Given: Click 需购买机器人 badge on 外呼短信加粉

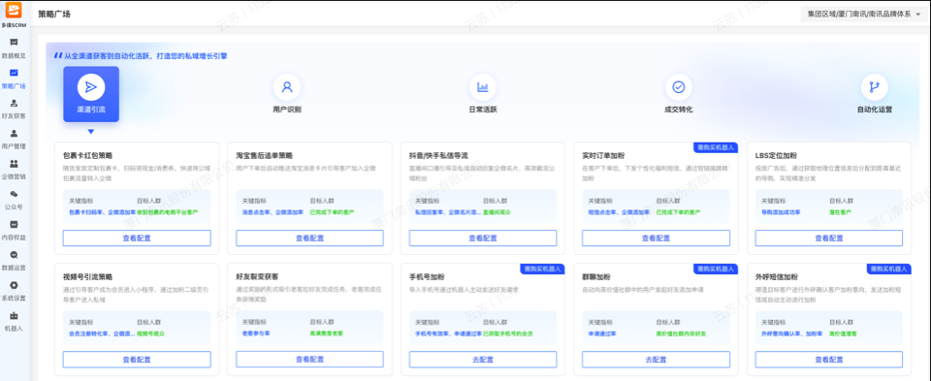Looking at the screenshot, I should point(889,269).
